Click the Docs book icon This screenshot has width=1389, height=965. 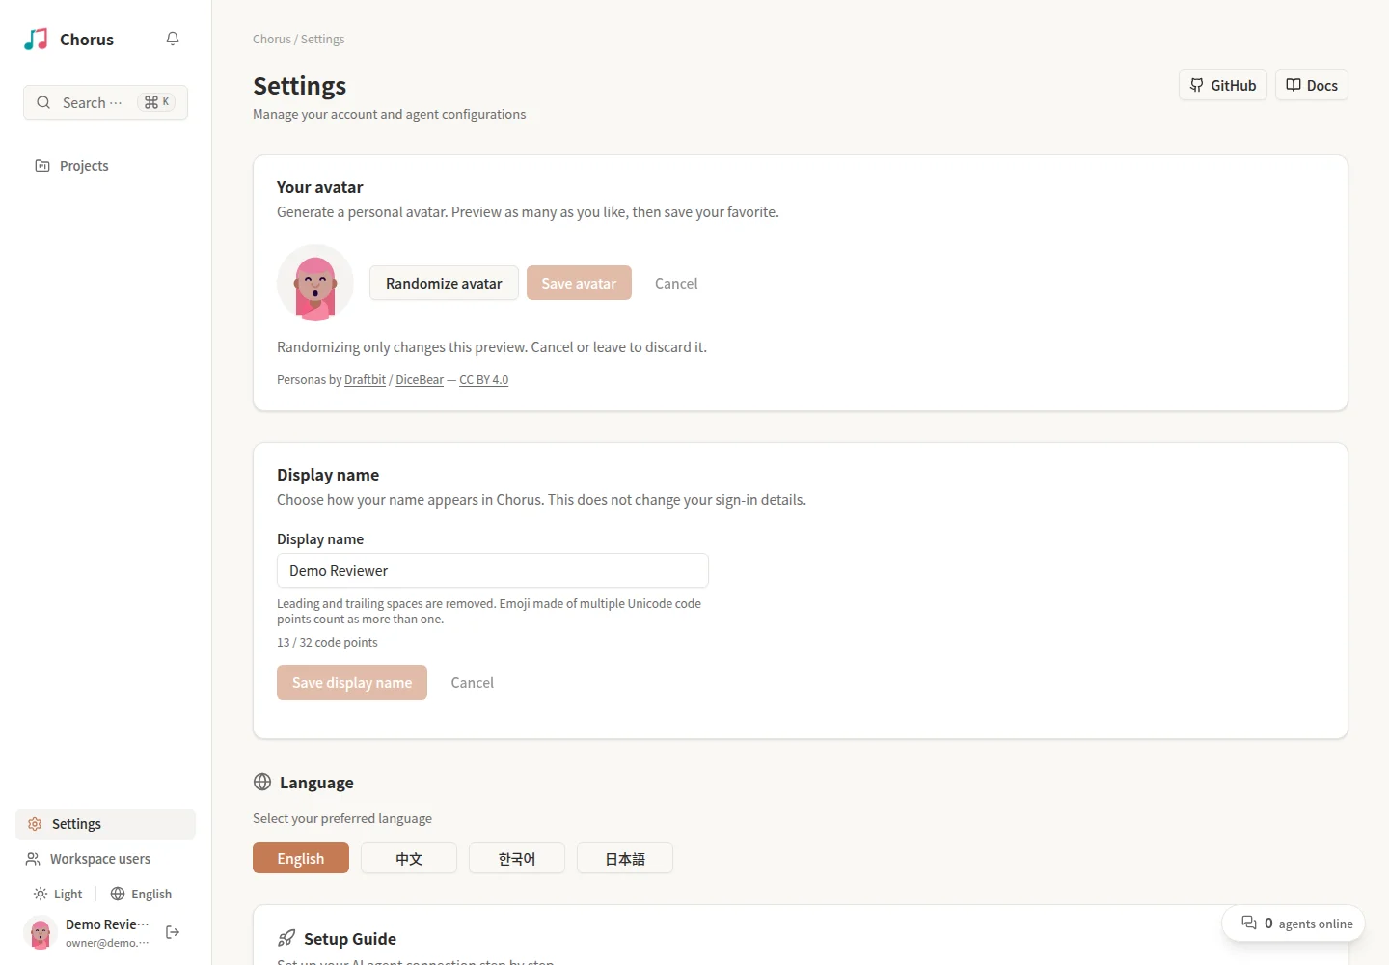tap(1294, 85)
